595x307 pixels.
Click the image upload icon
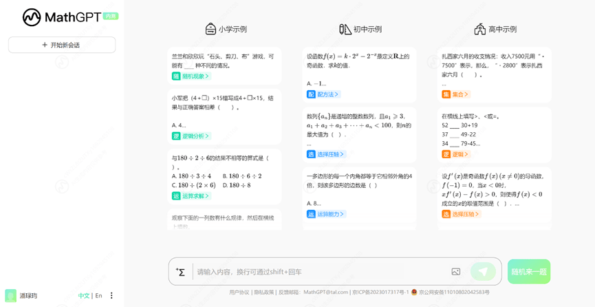coord(455,272)
